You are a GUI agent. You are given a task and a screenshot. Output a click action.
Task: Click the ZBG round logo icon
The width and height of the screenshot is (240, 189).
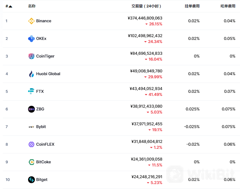point(31,109)
